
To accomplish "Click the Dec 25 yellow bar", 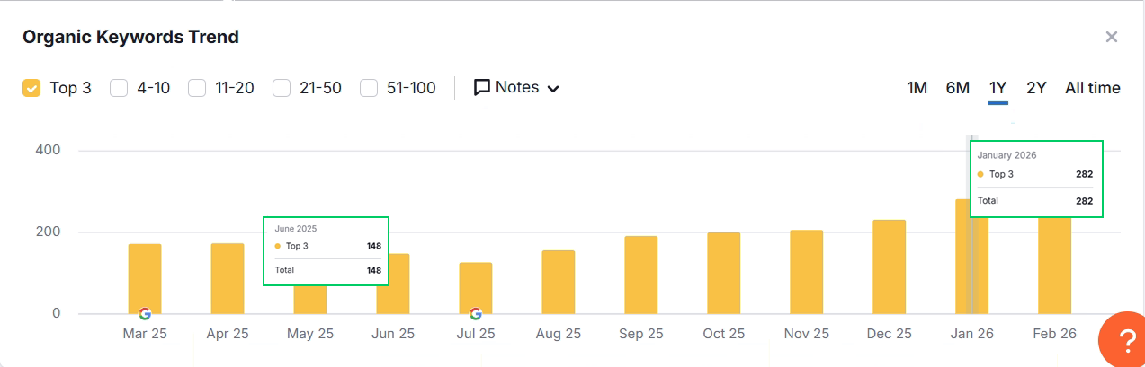I will click(x=890, y=267).
